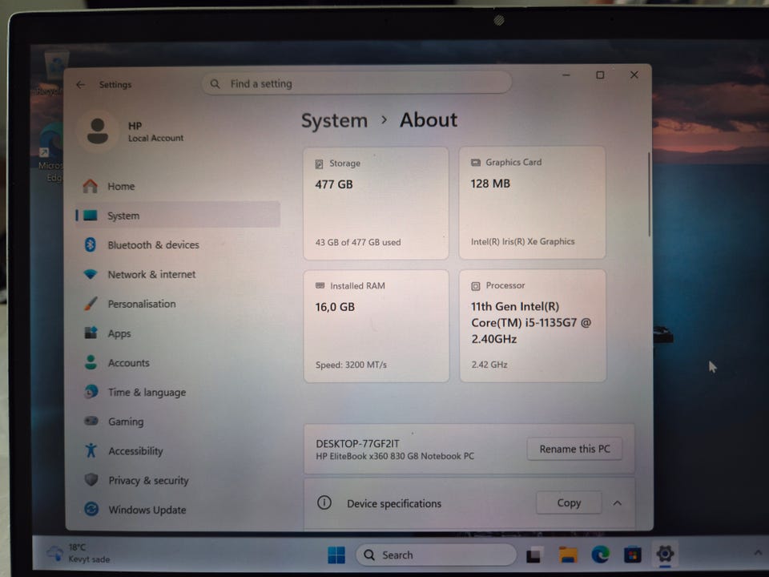The image size is (769, 577).
Task: Go back using the Settings back arrow
Action: (x=81, y=85)
